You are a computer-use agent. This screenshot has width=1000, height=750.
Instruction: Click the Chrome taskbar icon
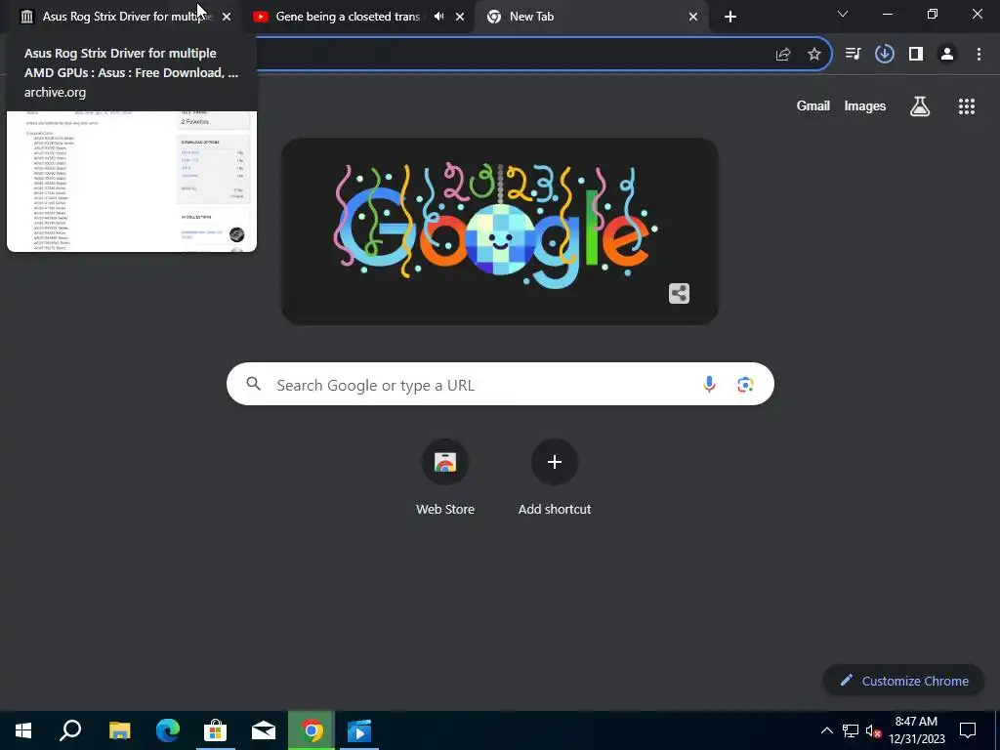(x=312, y=730)
